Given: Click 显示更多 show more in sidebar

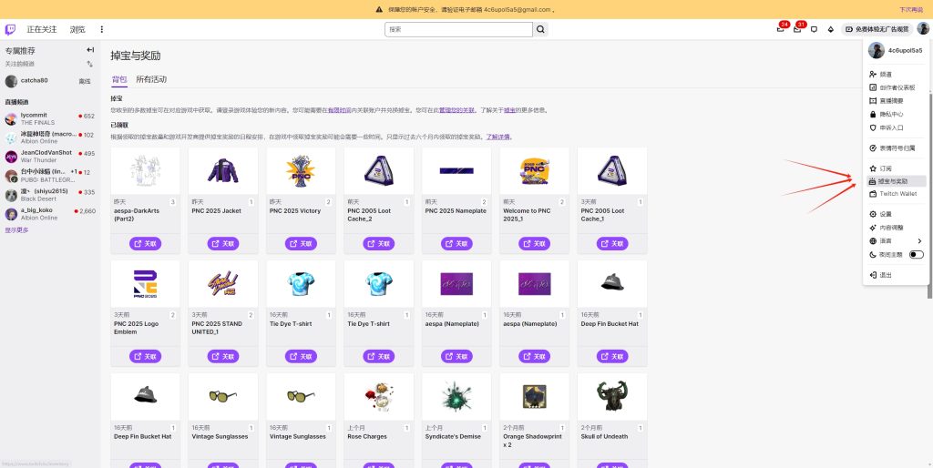Looking at the screenshot, I should coord(16,230).
